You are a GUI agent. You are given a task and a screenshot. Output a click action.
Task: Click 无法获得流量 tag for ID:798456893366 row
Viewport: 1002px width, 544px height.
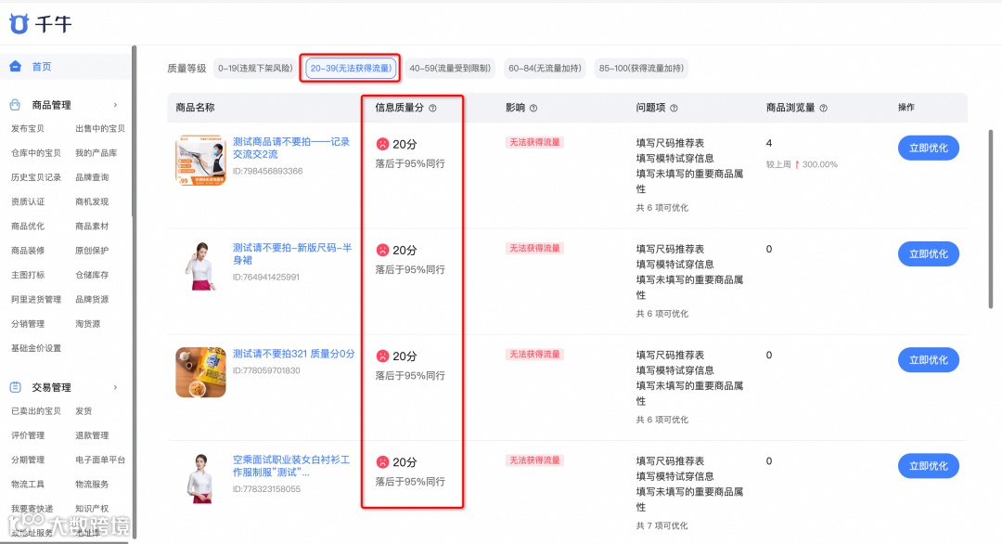(534, 143)
